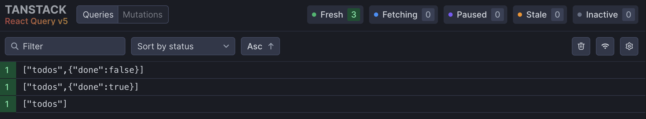Toggle offline mode with the wifi icon

pos(605,46)
